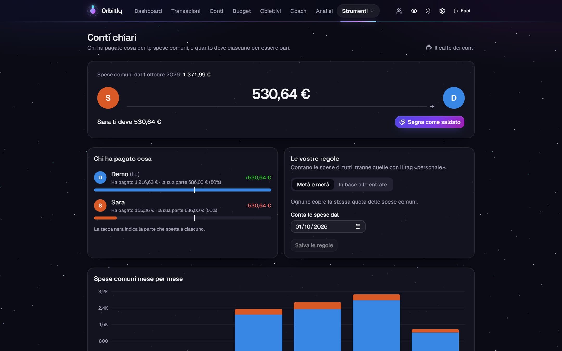Click Demo's blue payment progress bar
562x351 pixels.
pyautogui.click(x=182, y=190)
